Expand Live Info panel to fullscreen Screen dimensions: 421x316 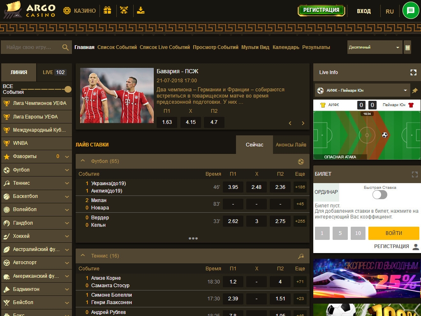coord(414,72)
